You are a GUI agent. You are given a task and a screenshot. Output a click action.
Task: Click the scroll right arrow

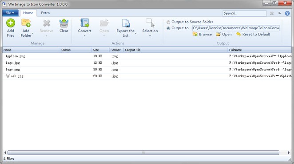click(x=289, y=152)
